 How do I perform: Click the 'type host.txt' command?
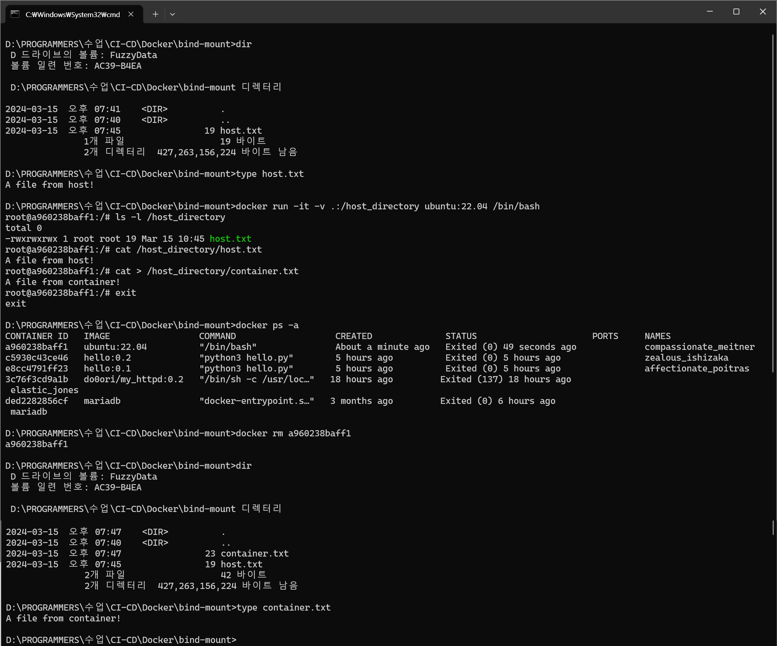tap(270, 174)
